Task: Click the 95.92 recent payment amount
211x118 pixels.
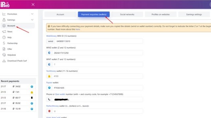Action: tap(16, 103)
